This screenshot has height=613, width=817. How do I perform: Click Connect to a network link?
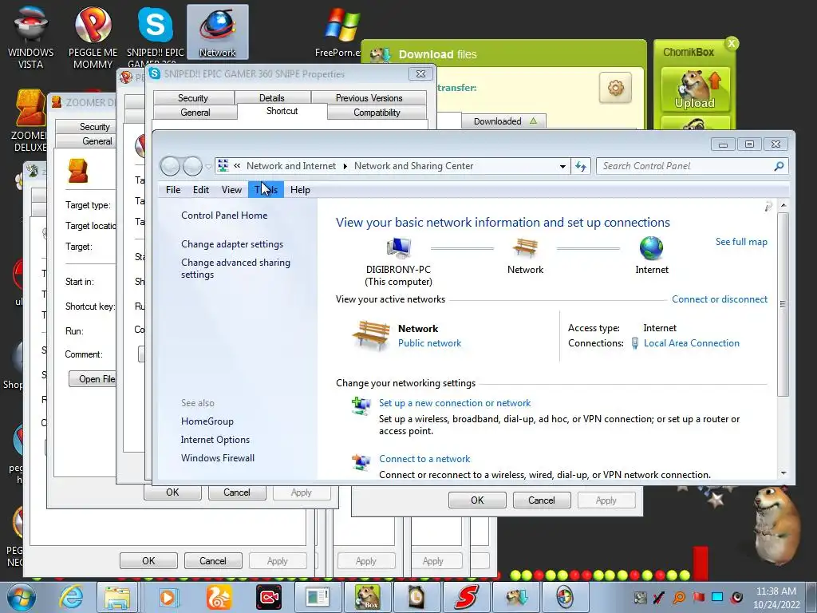pos(424,459)
